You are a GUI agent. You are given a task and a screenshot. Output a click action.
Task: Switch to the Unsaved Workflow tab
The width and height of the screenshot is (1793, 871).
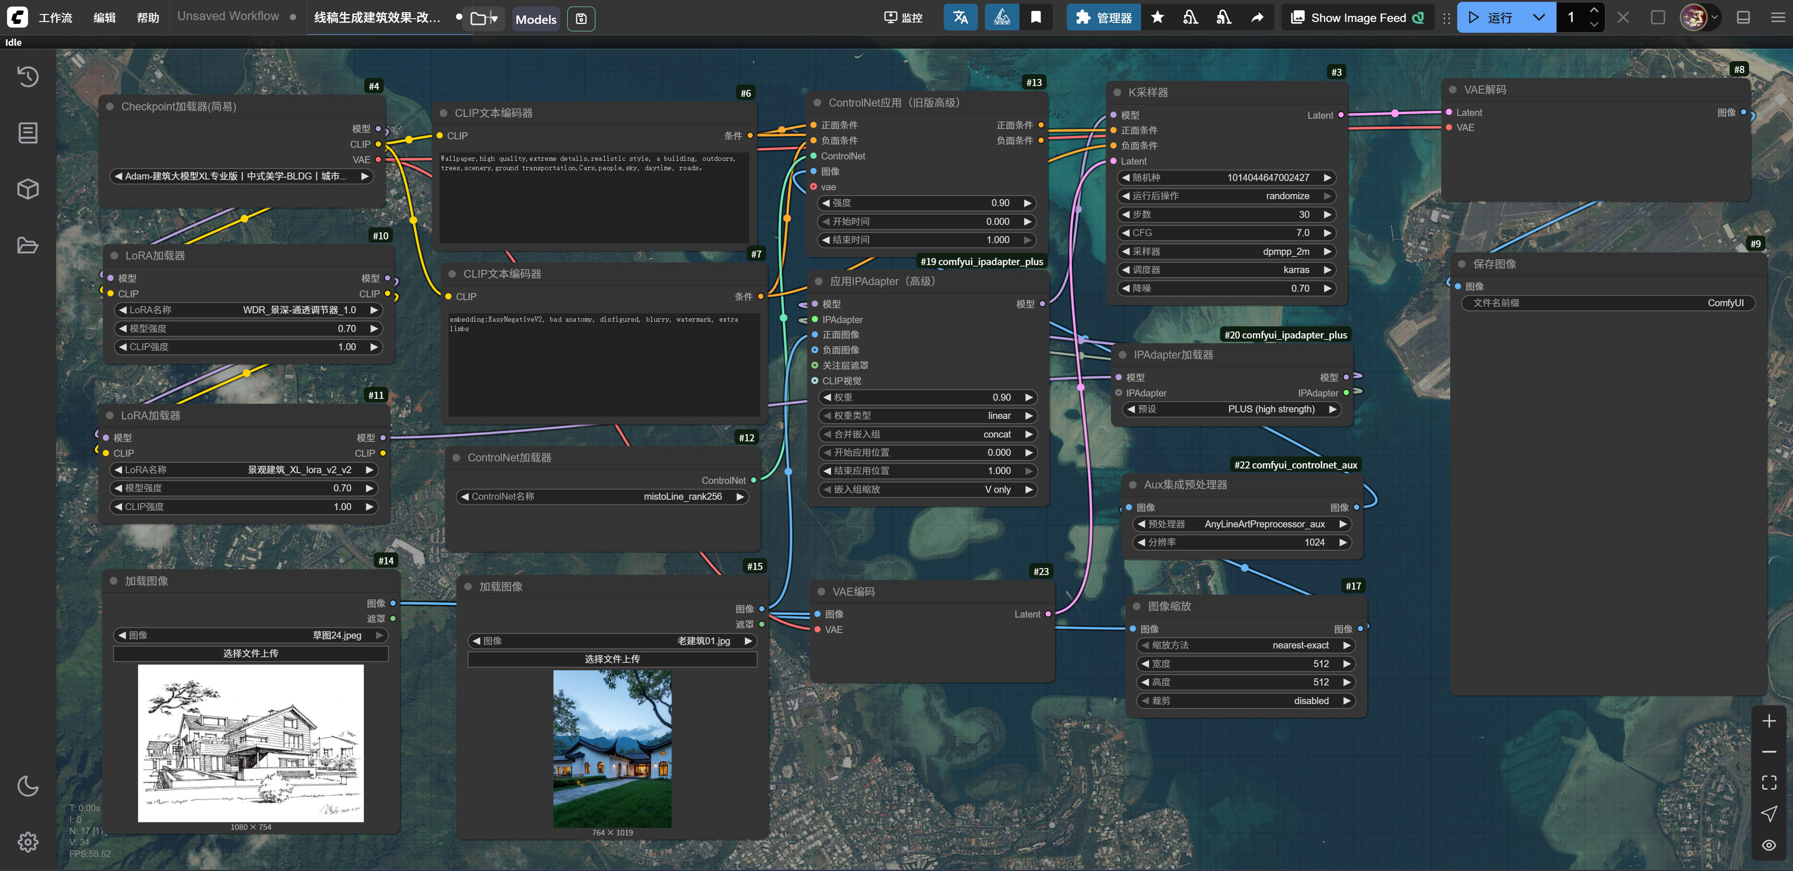(228, 16)
